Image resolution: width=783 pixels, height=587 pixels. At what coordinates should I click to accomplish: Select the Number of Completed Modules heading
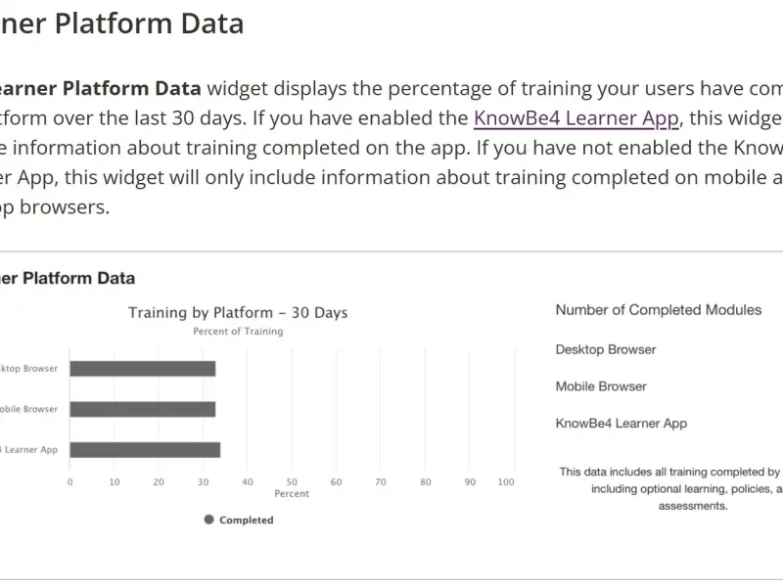[x=658, y=310]
